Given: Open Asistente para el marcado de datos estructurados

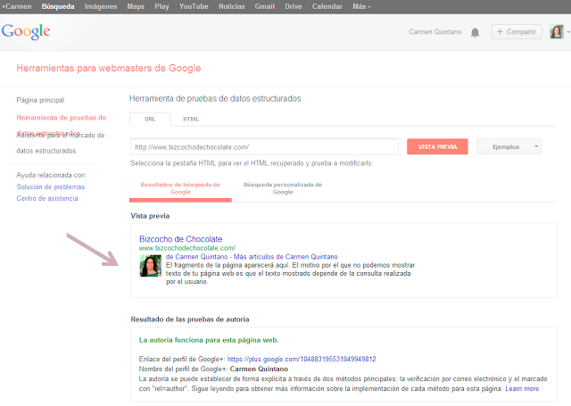Looking at the screenshot, I should (61, 143).
